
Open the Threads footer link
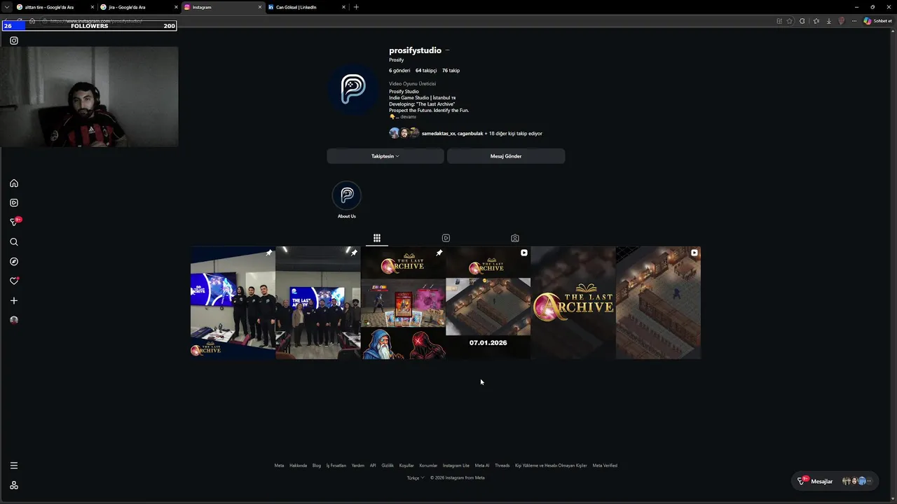[x=502, y=465]
